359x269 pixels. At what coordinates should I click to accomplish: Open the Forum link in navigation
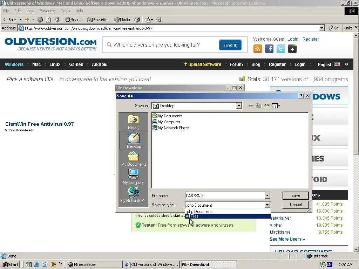[236, 64]
